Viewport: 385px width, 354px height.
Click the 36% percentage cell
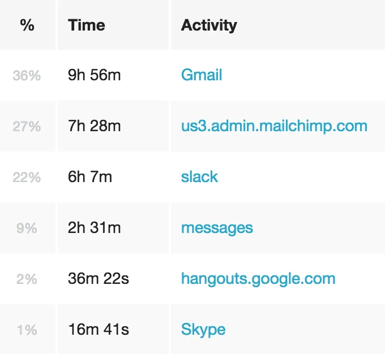(x=27, y=76)
